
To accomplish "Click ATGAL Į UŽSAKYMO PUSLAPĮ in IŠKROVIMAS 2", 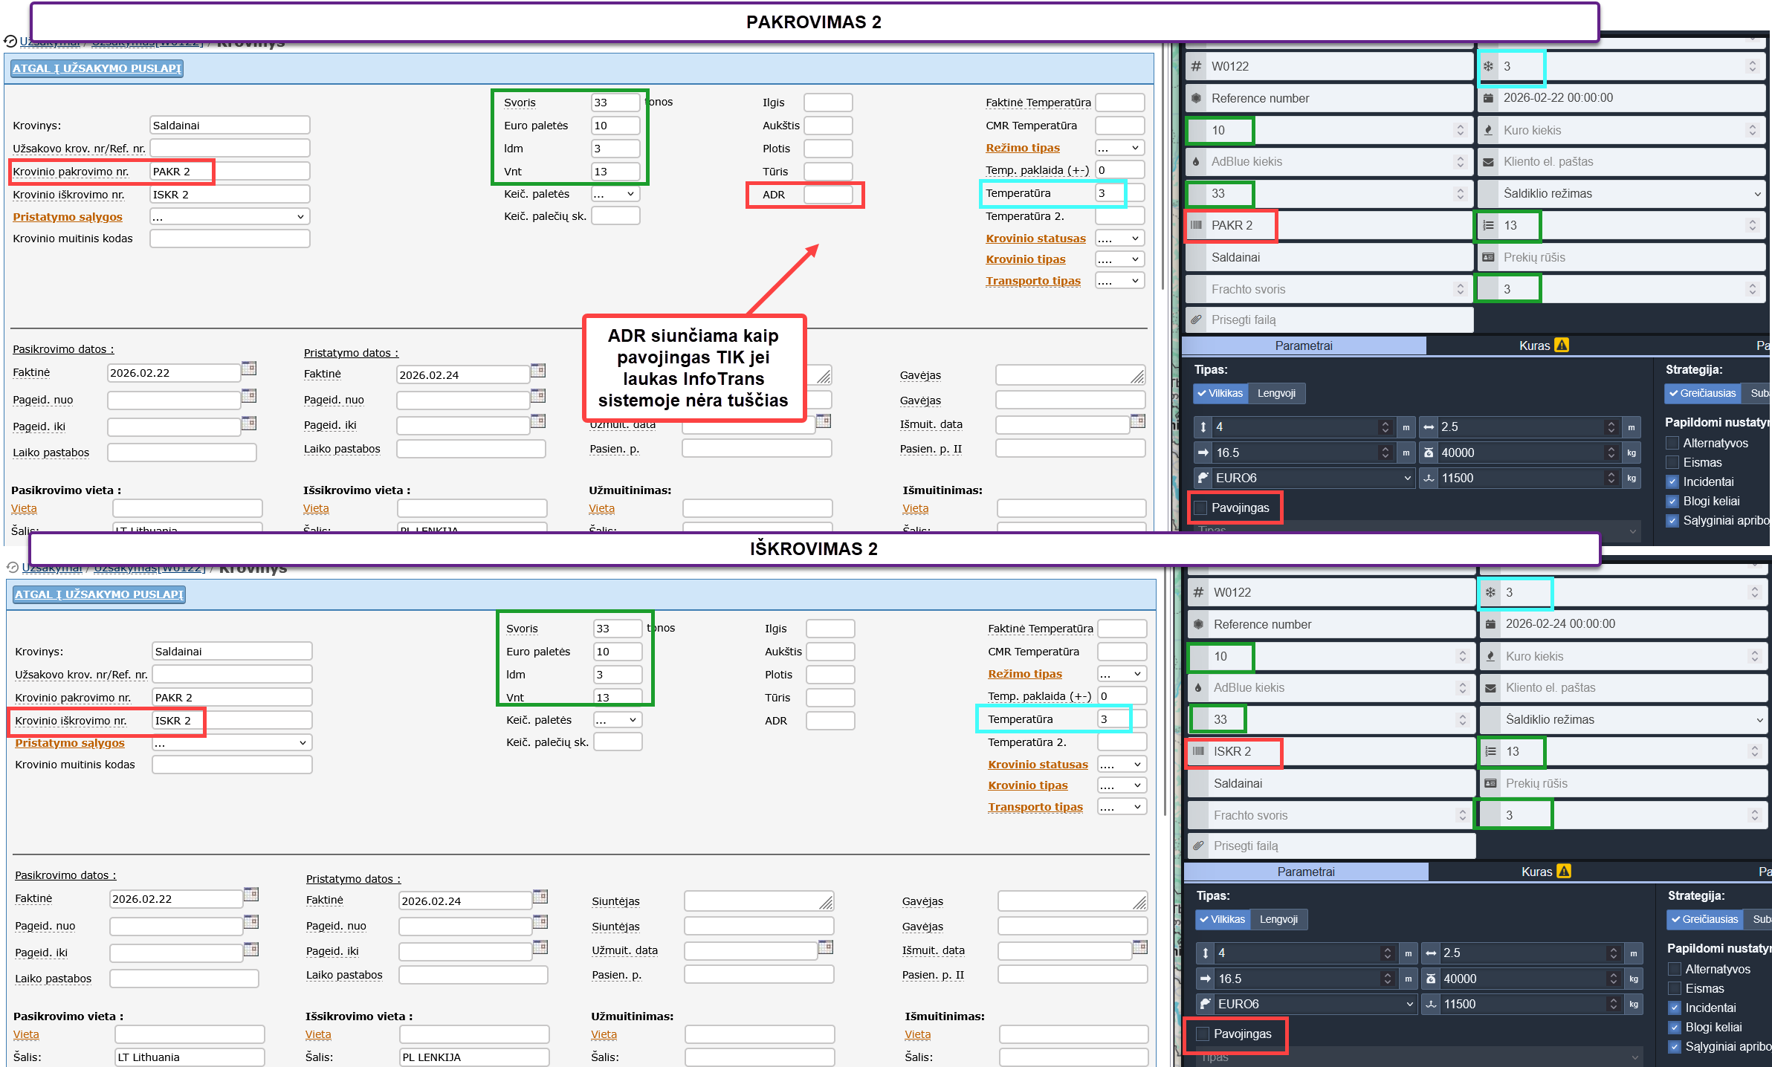I will tap(100, 594).
